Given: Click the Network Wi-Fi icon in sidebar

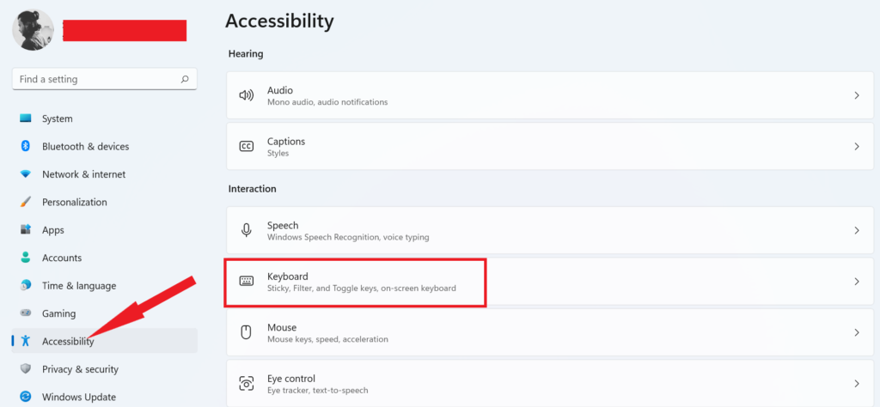Looking at the screenshot, I should point(26,174).
